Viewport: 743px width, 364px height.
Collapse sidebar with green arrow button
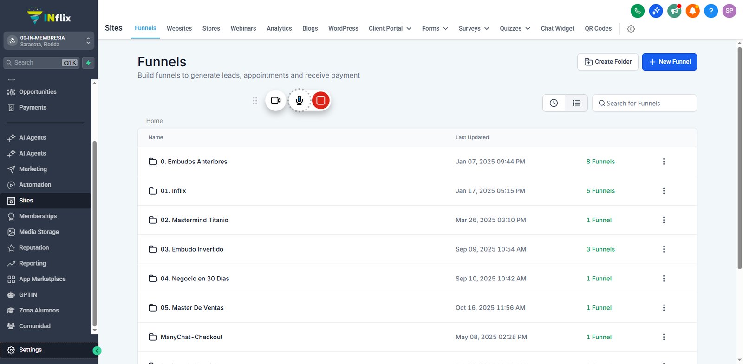coord(97,351)
